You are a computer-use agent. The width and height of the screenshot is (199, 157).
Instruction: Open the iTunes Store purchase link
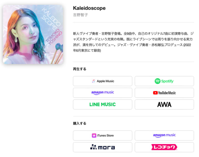(x=103, y=136)
